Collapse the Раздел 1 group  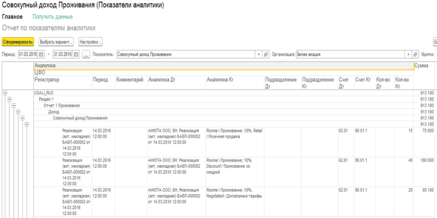point(9,100)
